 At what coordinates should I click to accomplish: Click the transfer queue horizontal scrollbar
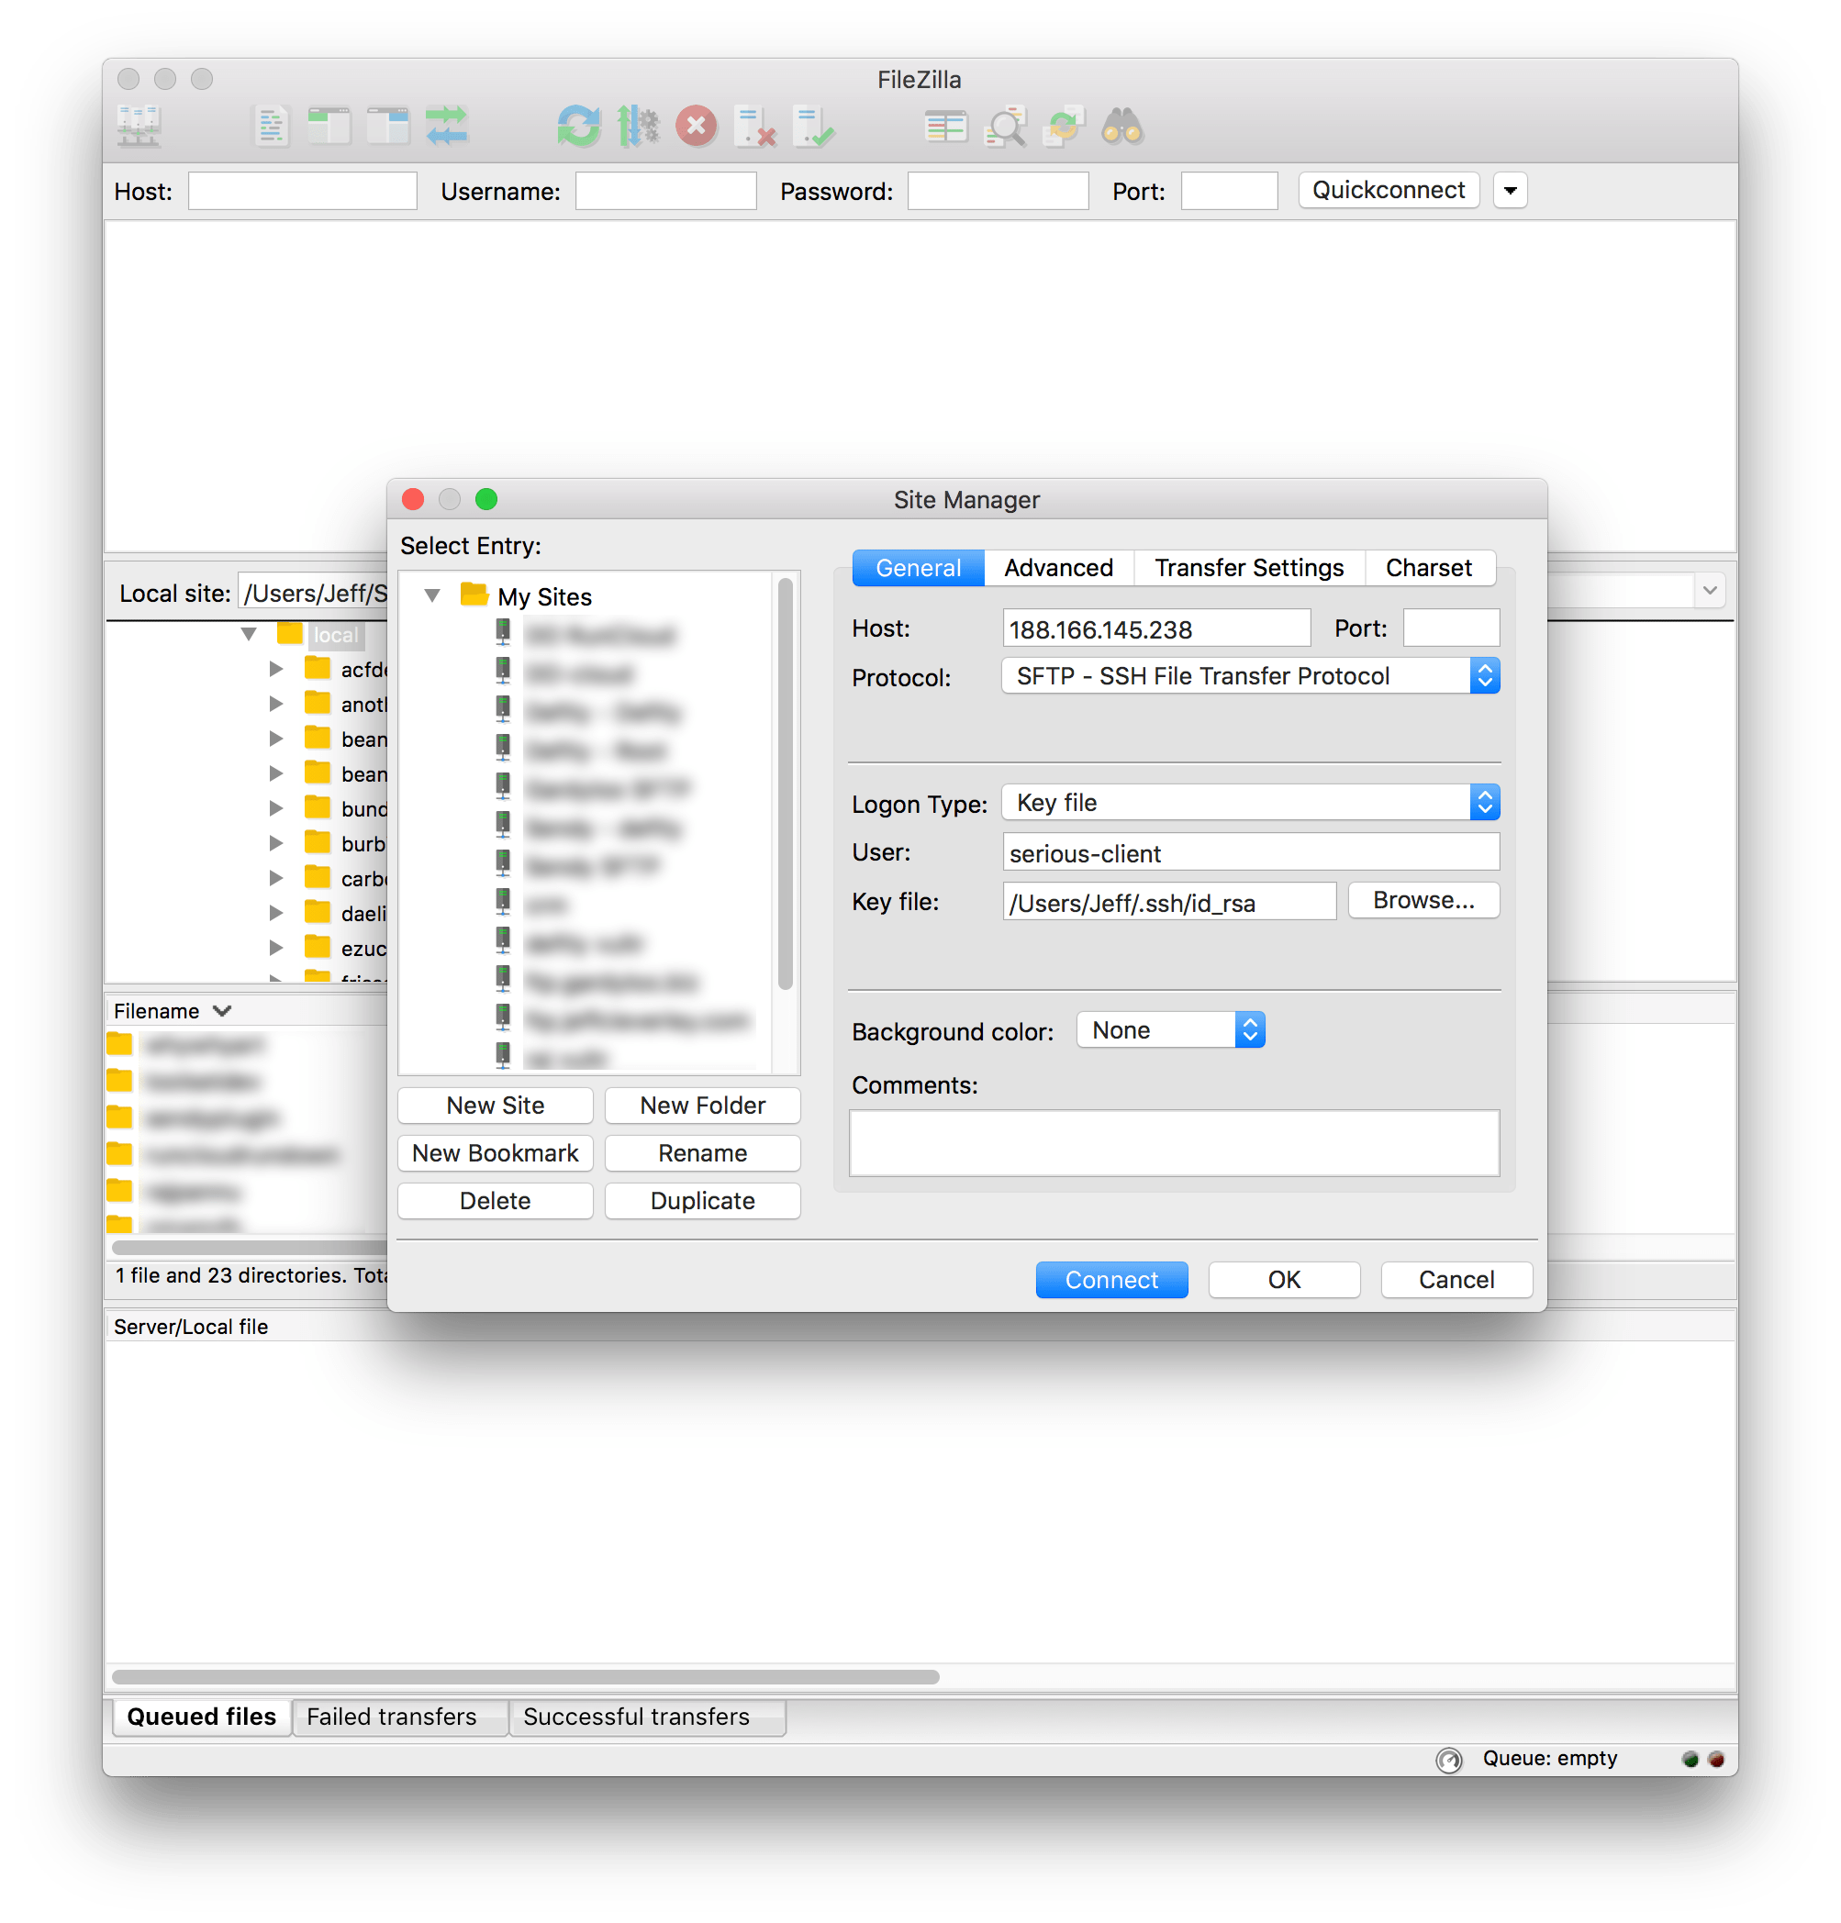(x=526, y=1677)
